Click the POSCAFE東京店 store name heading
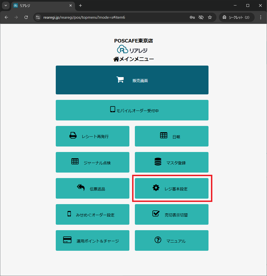Image resolution: width=267 pixels, height=276 pixels. click(x=133, y=41)
